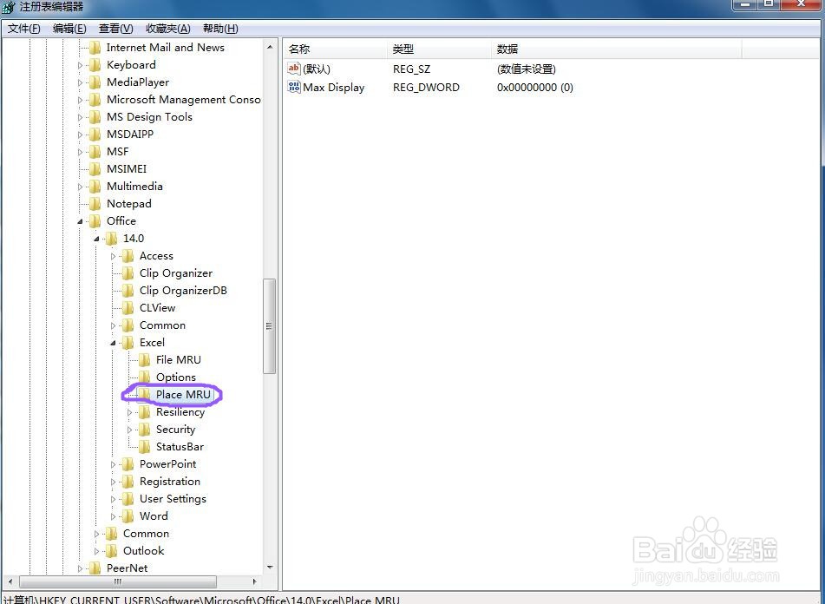Viewport: 825px width, 604px height.
Task: Click the 0x00000000 (0) data cell
Action: pyautogui.click(x=534, y=88)
